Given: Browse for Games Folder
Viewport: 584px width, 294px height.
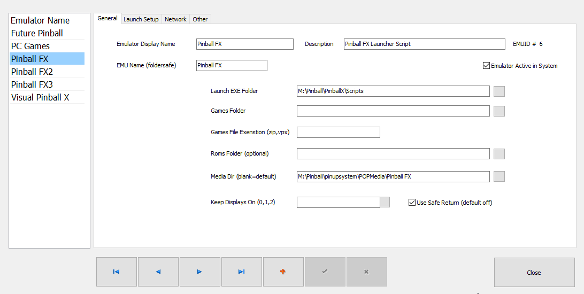Looking at the screenshot, I should coord(499,111).
